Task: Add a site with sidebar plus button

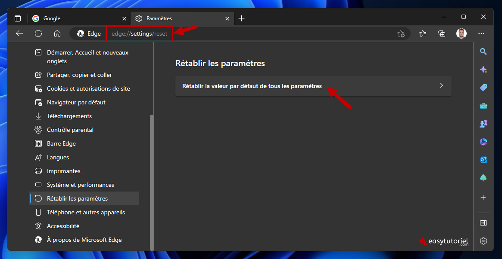Action: click(483, 198)
